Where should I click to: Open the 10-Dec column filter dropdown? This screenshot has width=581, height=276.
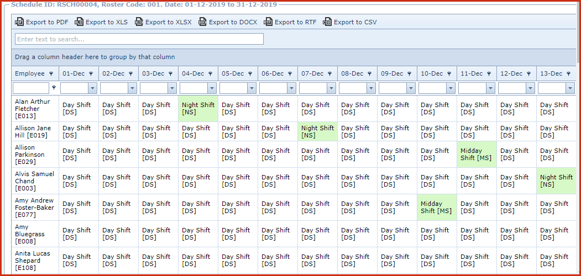click(451, 88)
